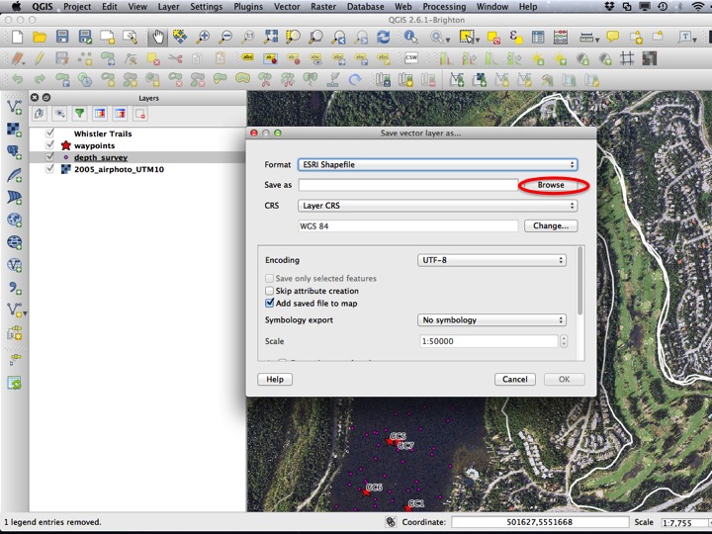Screen dimensions: 712x534
Task: Click the Zoom Full extent icon
Action: [x=271, y=37]
